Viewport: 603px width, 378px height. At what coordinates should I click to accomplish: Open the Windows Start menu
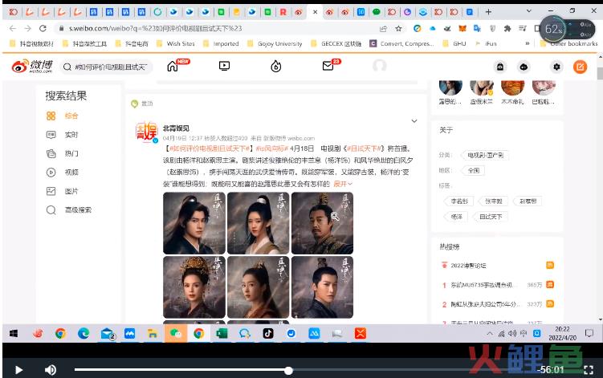tap(14, 333)
